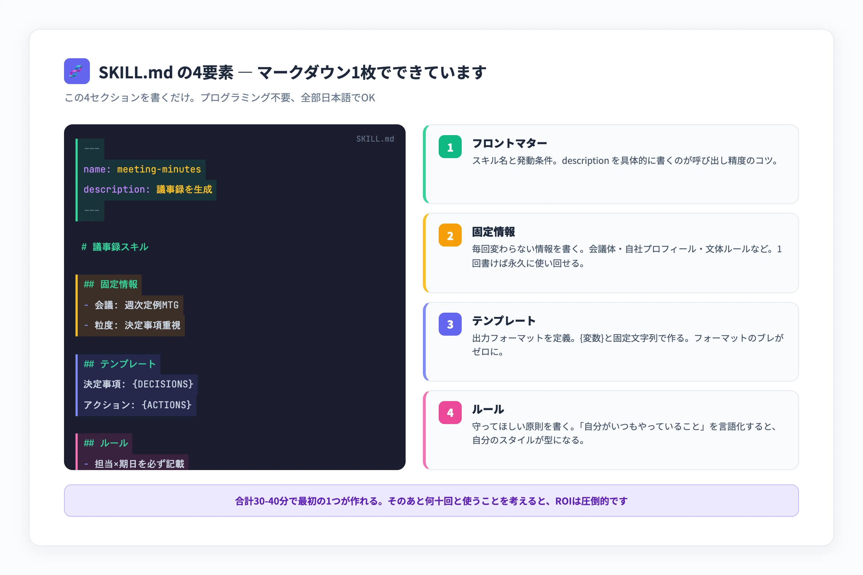Click the purple number 3 badge
The height and width of the screenshot is (575, 863).
[x=450, y=324]
